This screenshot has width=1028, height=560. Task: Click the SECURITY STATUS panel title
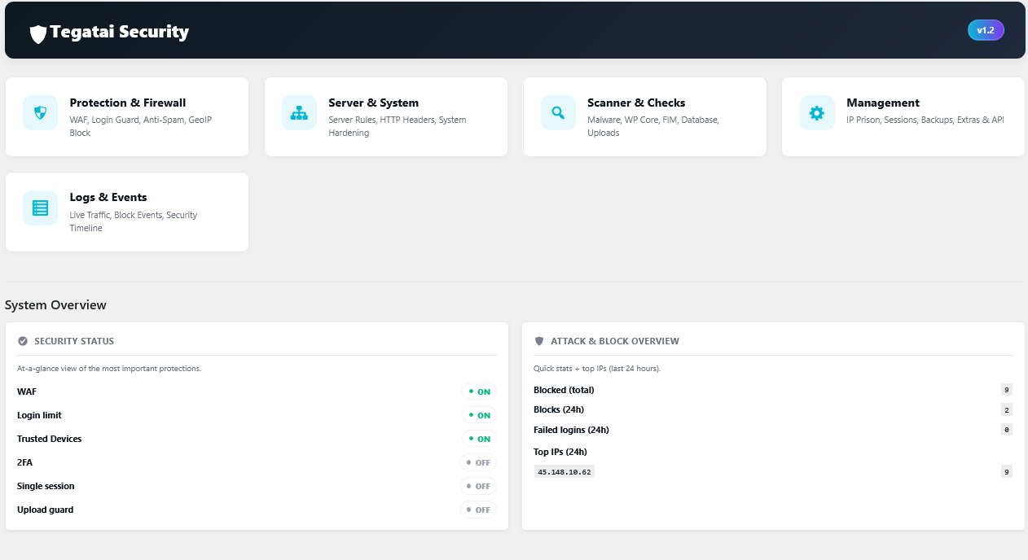click(74, 341)
